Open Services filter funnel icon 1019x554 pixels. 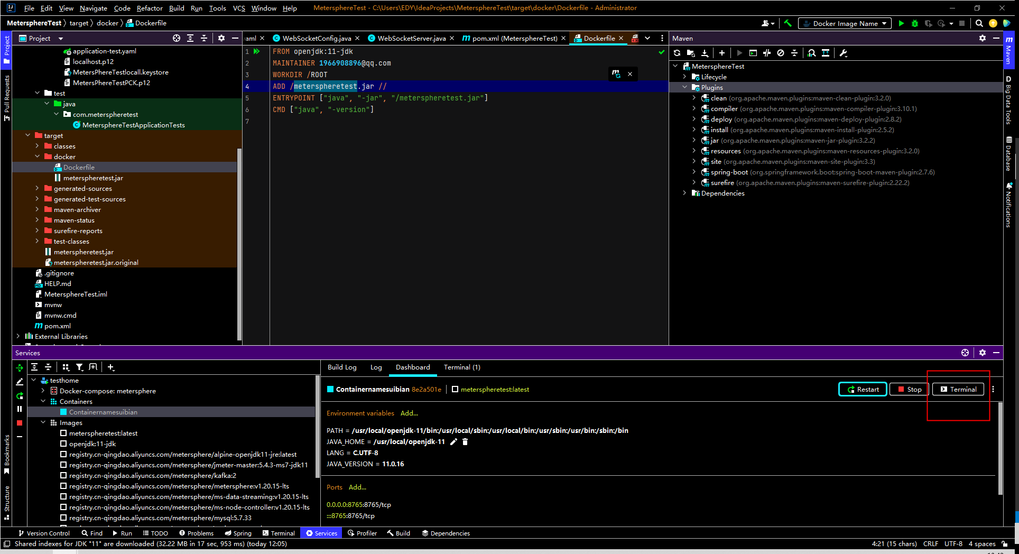(x=79, y=367)
